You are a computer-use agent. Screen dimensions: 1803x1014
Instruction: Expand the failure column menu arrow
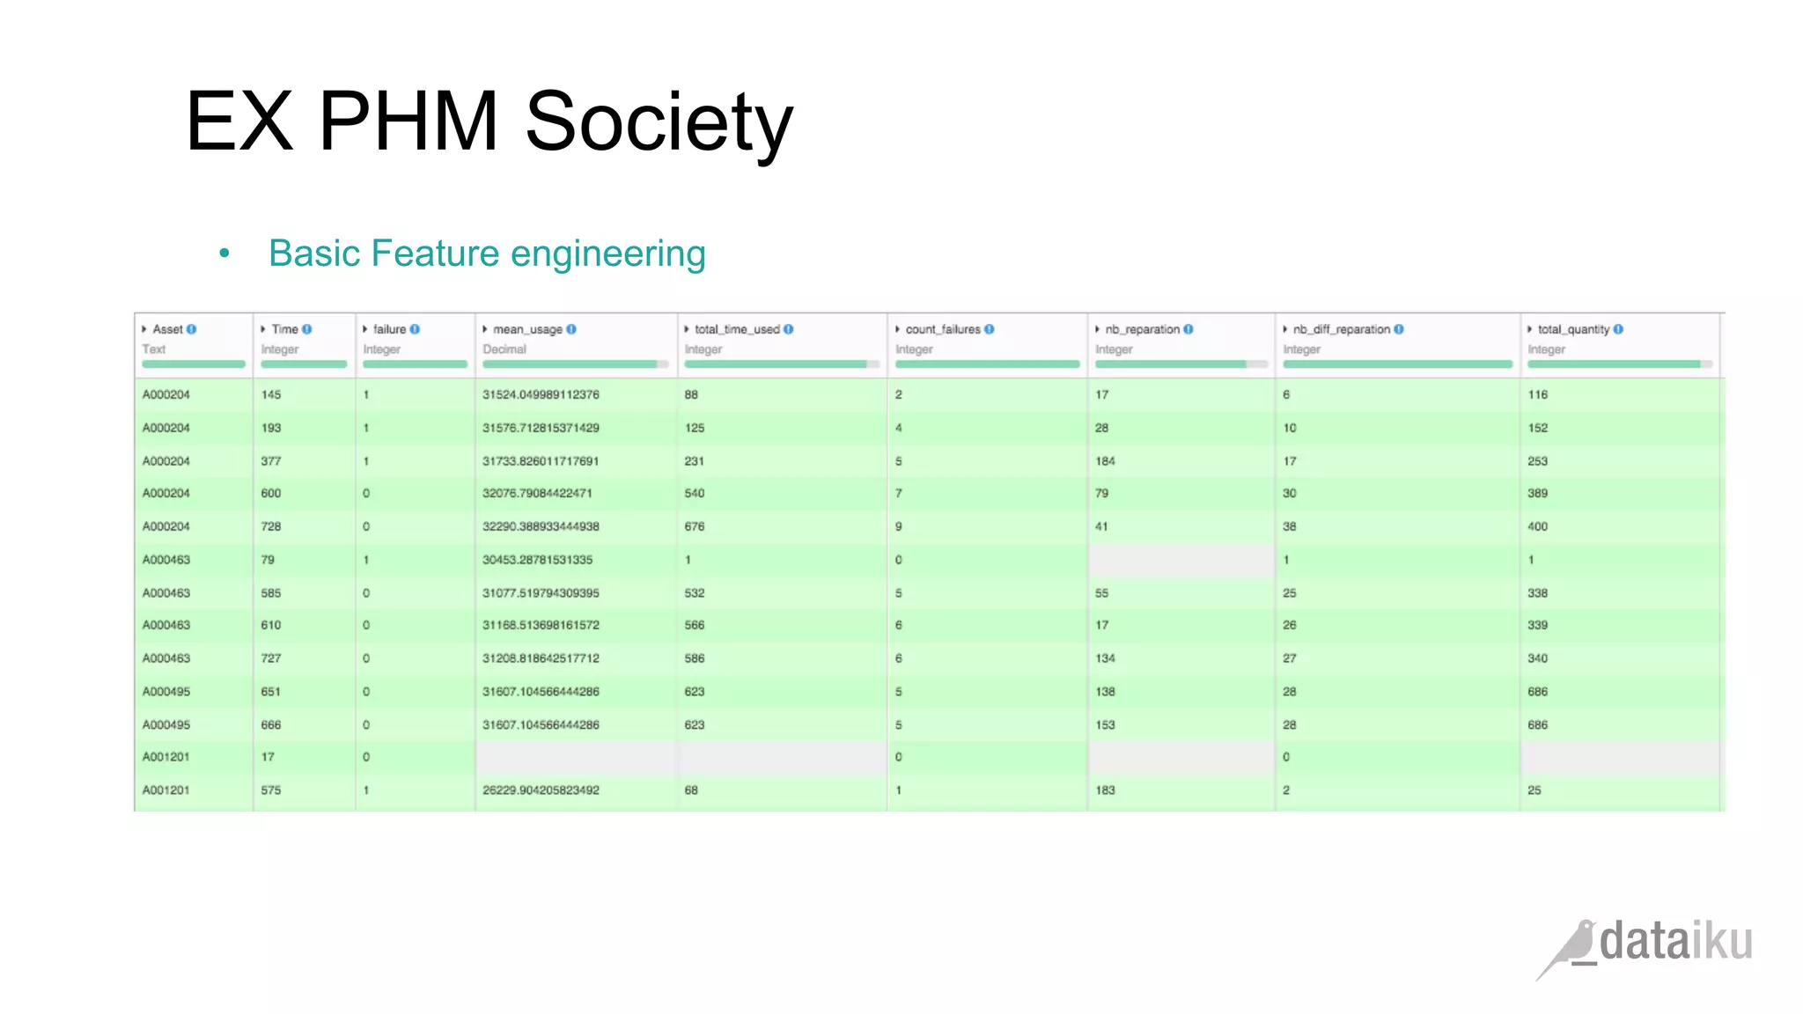365,329
